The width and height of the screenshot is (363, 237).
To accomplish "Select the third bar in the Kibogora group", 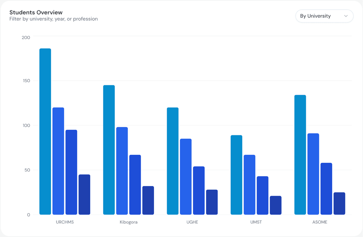I will 135,185.
